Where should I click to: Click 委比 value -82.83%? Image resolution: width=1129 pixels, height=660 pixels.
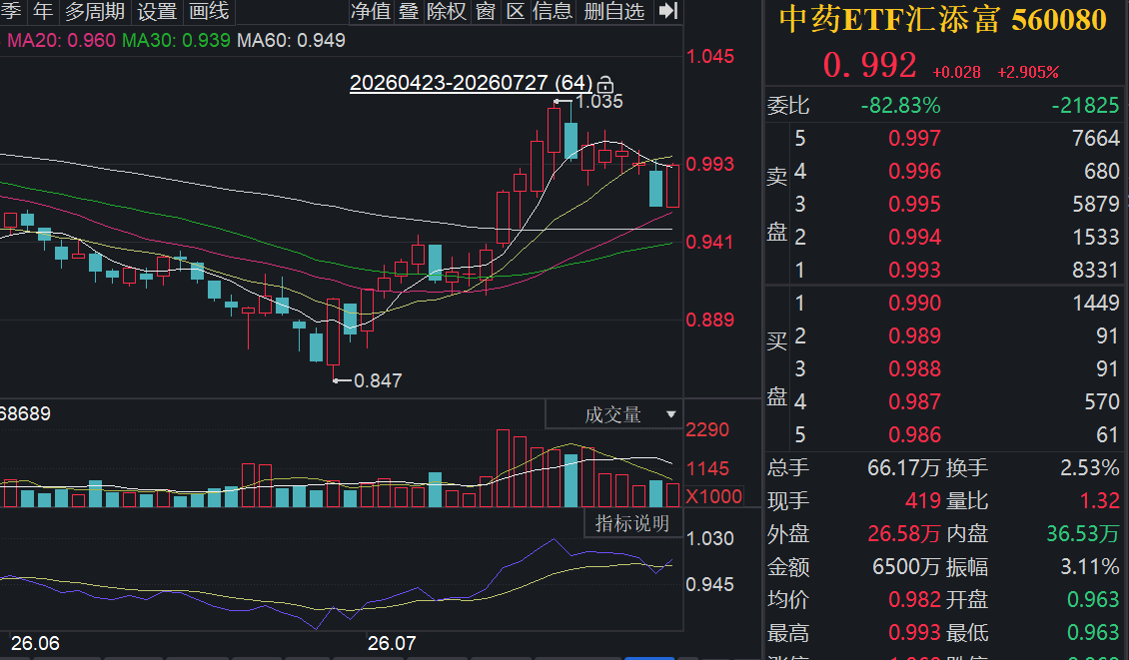(901, 106)
